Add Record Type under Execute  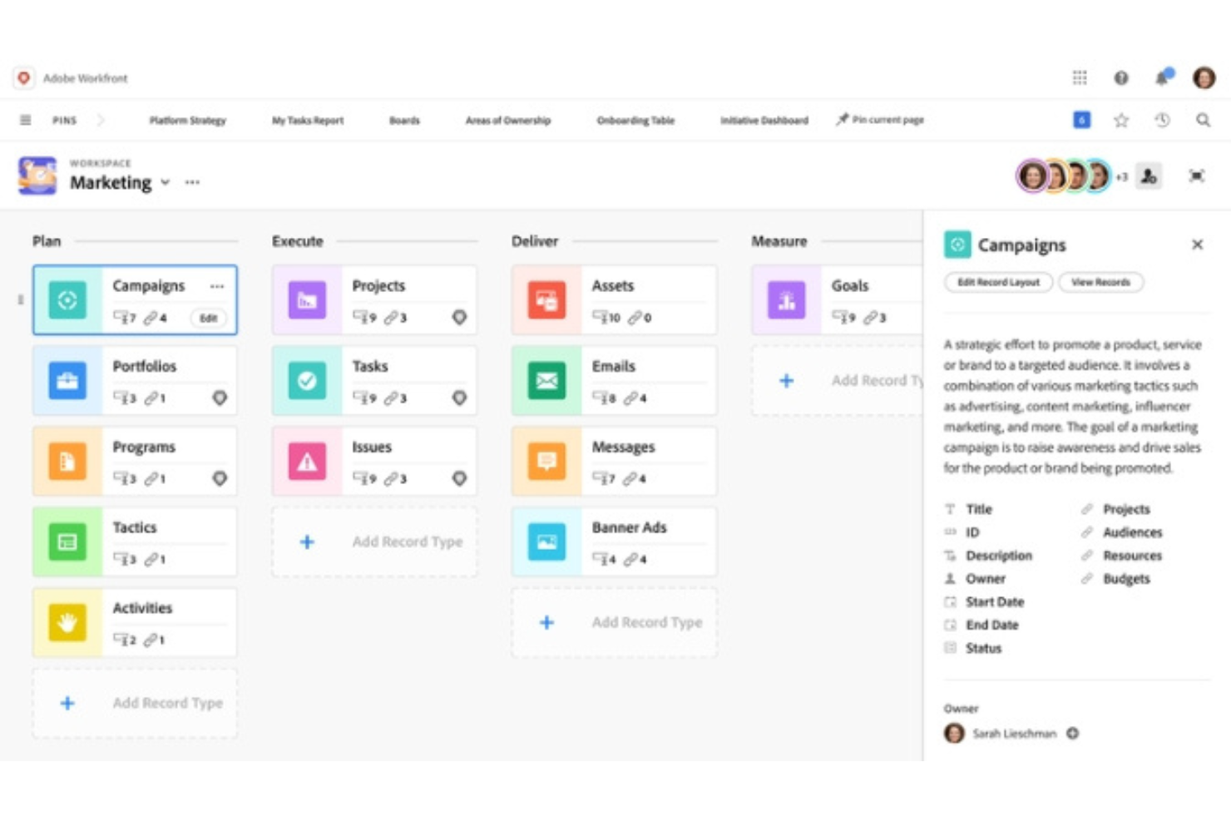tap(374, 542)
